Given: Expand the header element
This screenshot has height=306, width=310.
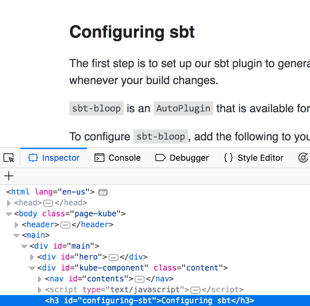Looking at the screenshot, I should (16, 225).
